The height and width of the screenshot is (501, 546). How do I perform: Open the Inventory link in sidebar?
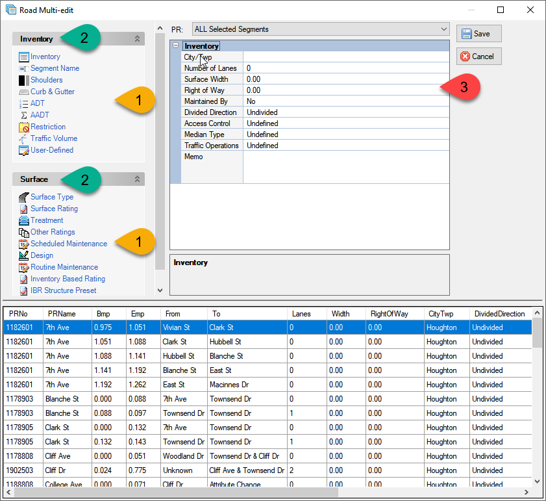(x=45, y=57)
